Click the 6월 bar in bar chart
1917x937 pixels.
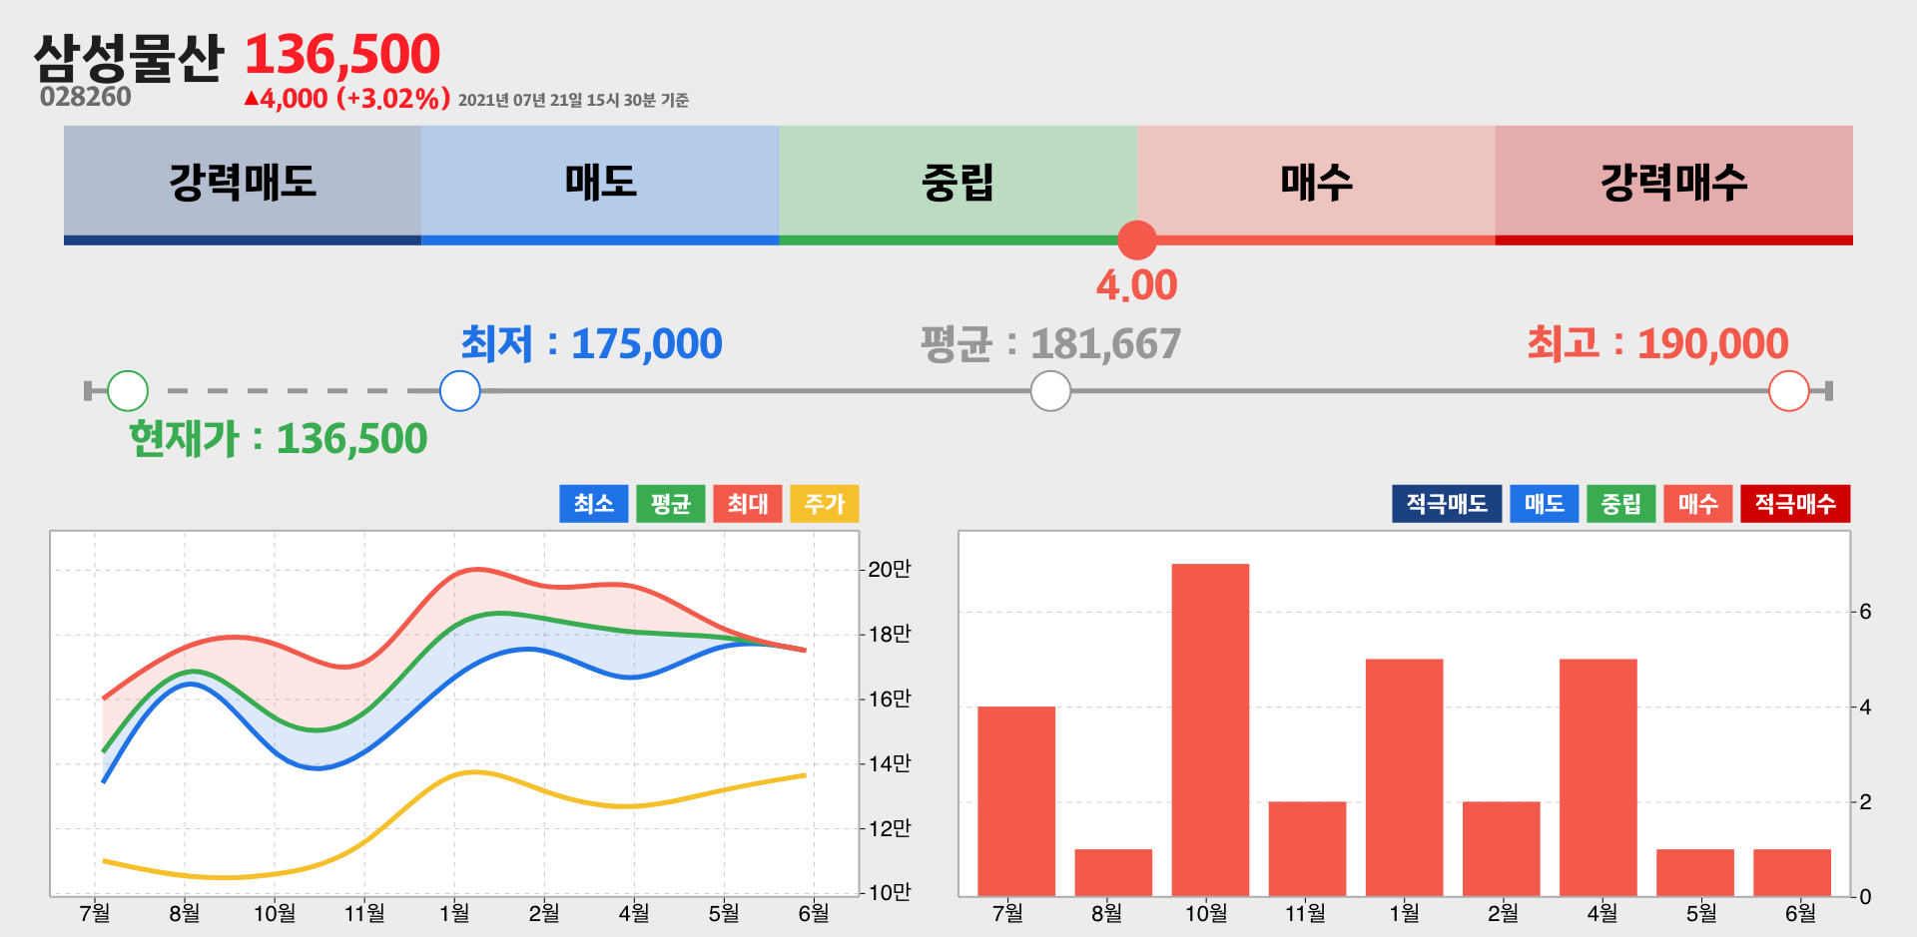[x=1791, y=872]
